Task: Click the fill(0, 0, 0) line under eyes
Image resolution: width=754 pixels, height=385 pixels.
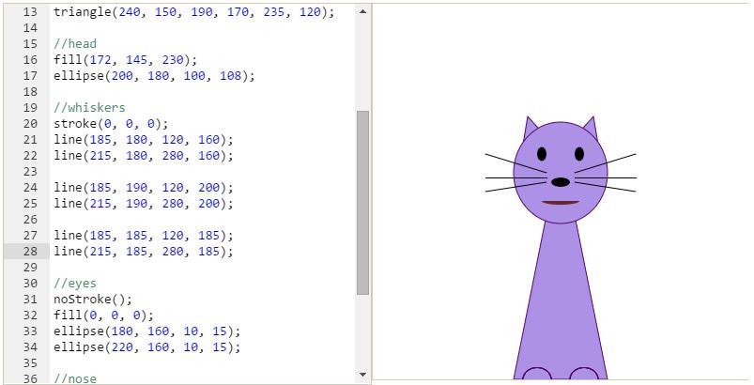Action: point(103,316)
